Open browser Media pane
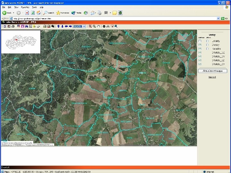Image resolution: width=231 pixels, height=173 pixels. pyautogui.click(x=76, y=13)
